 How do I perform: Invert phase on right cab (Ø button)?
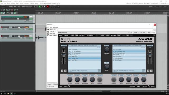(148, 71)
